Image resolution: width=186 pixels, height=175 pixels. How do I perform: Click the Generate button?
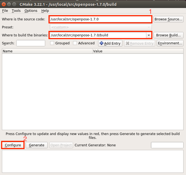tap(37, 145)
